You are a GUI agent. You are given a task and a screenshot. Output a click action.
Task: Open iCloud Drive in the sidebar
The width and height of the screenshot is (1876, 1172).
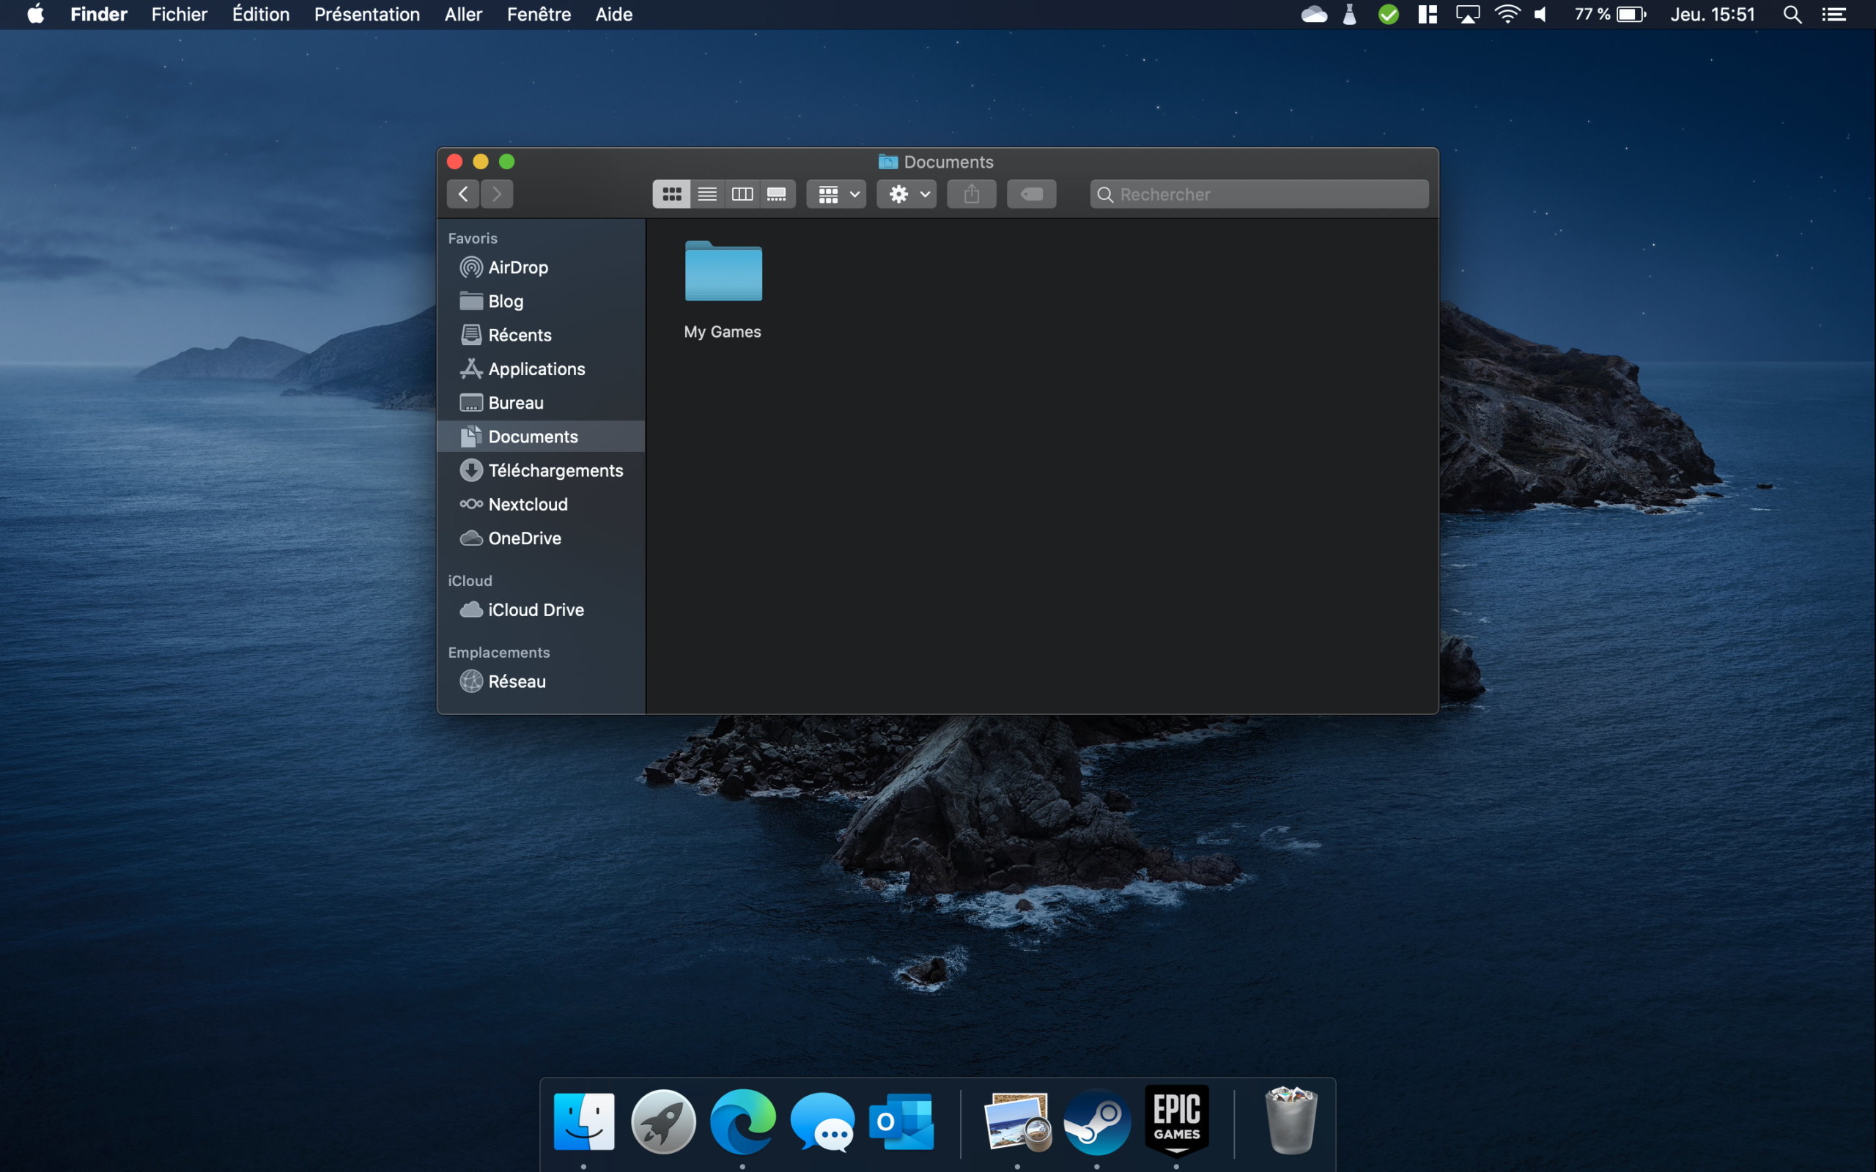[535, 610]
